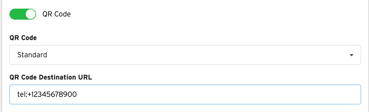This screenshot has width=369, height=112.
Task: Click the QR Code Destination URL label
Action: pyautogui.click(x=51, y=77)
